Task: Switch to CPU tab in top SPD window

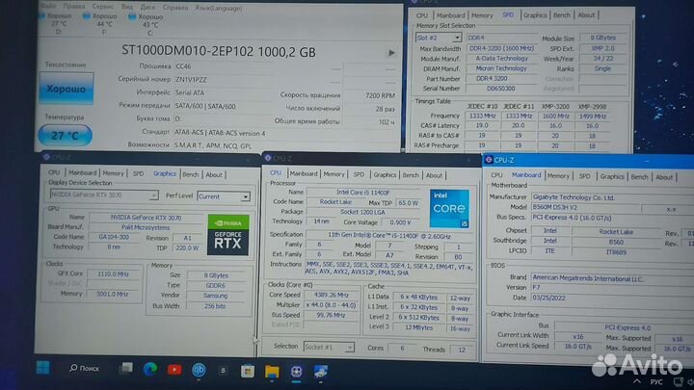Action: [x=422, y=15]
